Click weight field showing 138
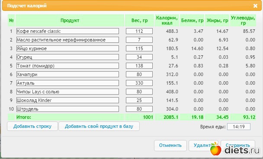Viewport: 263px width, 159px height. coord(139,66)
